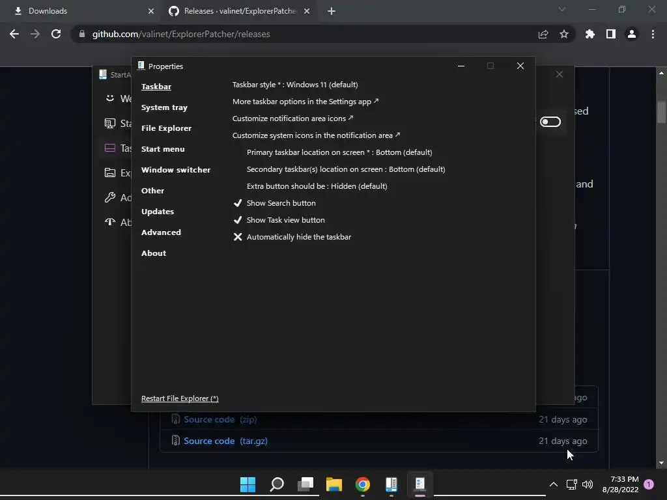Click the Properties window title icon
This screenshot has height=500, width=667.
coord(141,66)
